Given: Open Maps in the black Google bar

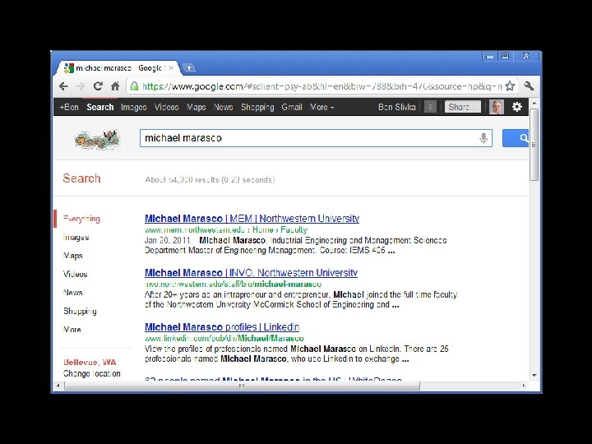Looking at the screenshot, I should [x=196, y=107].
